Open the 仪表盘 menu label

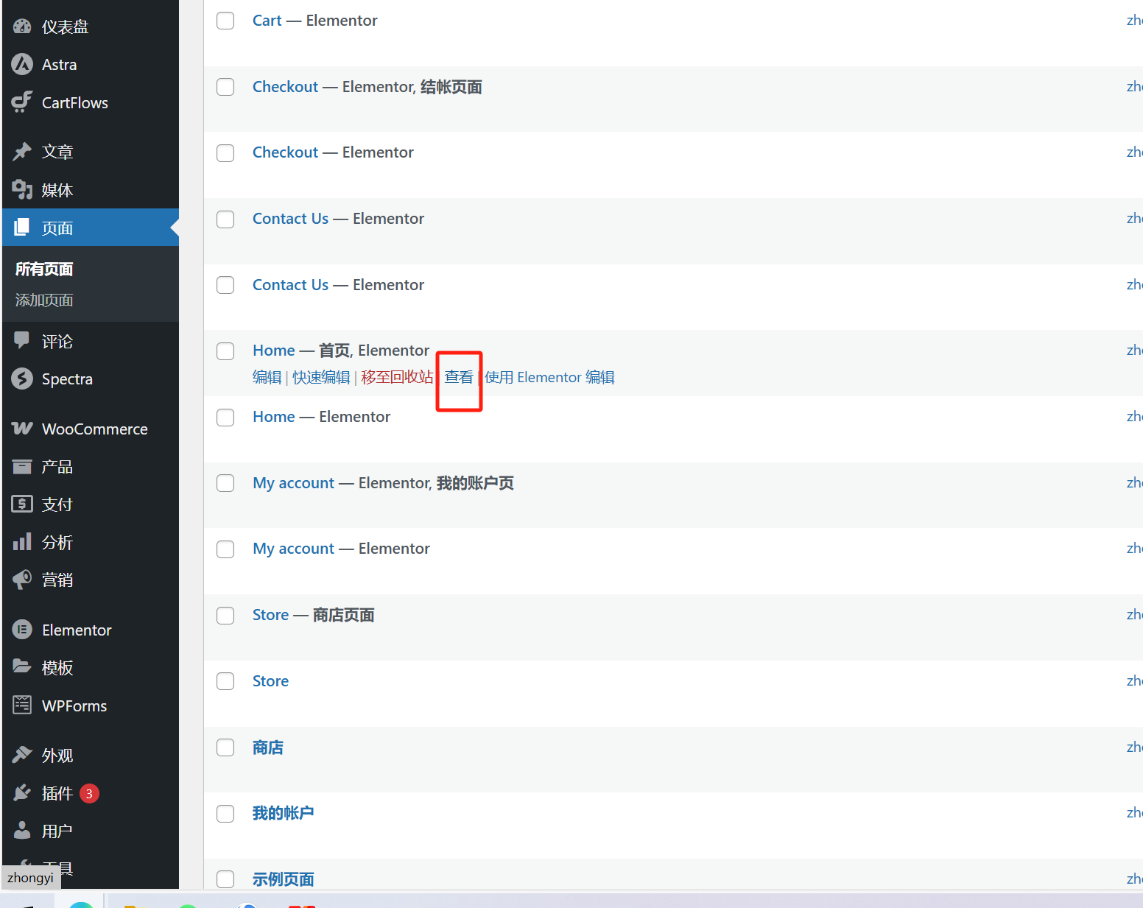[65, 27]
